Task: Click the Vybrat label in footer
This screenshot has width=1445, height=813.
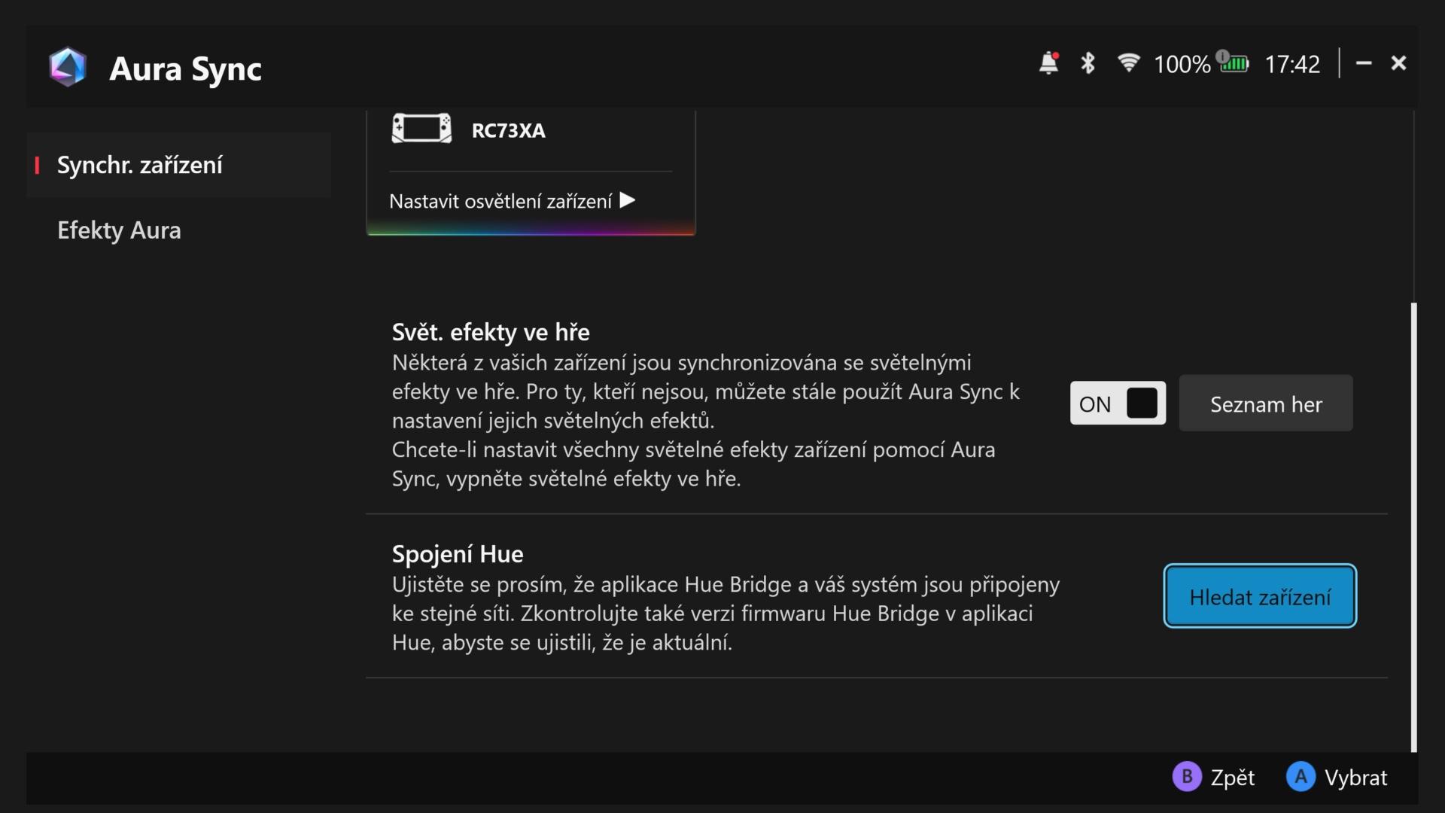Action: (1355, 778)
